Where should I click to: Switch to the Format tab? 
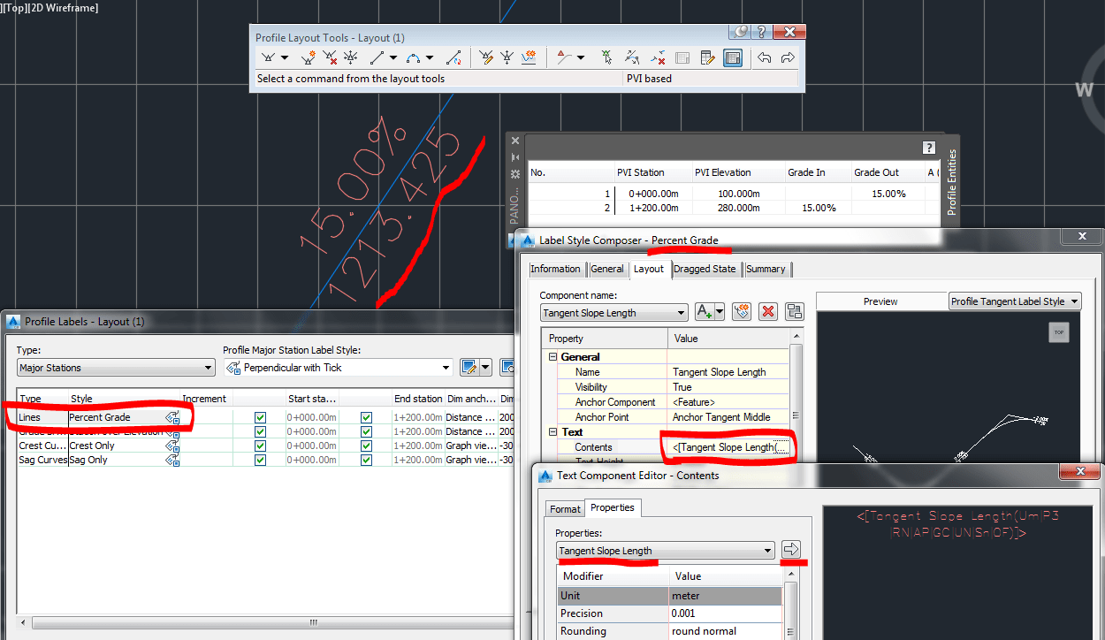tap(565, 508)
